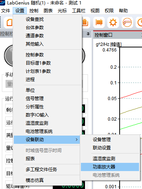Choose 联动设置 in the submenu
The image size is (142, 189).
point(110,148)
